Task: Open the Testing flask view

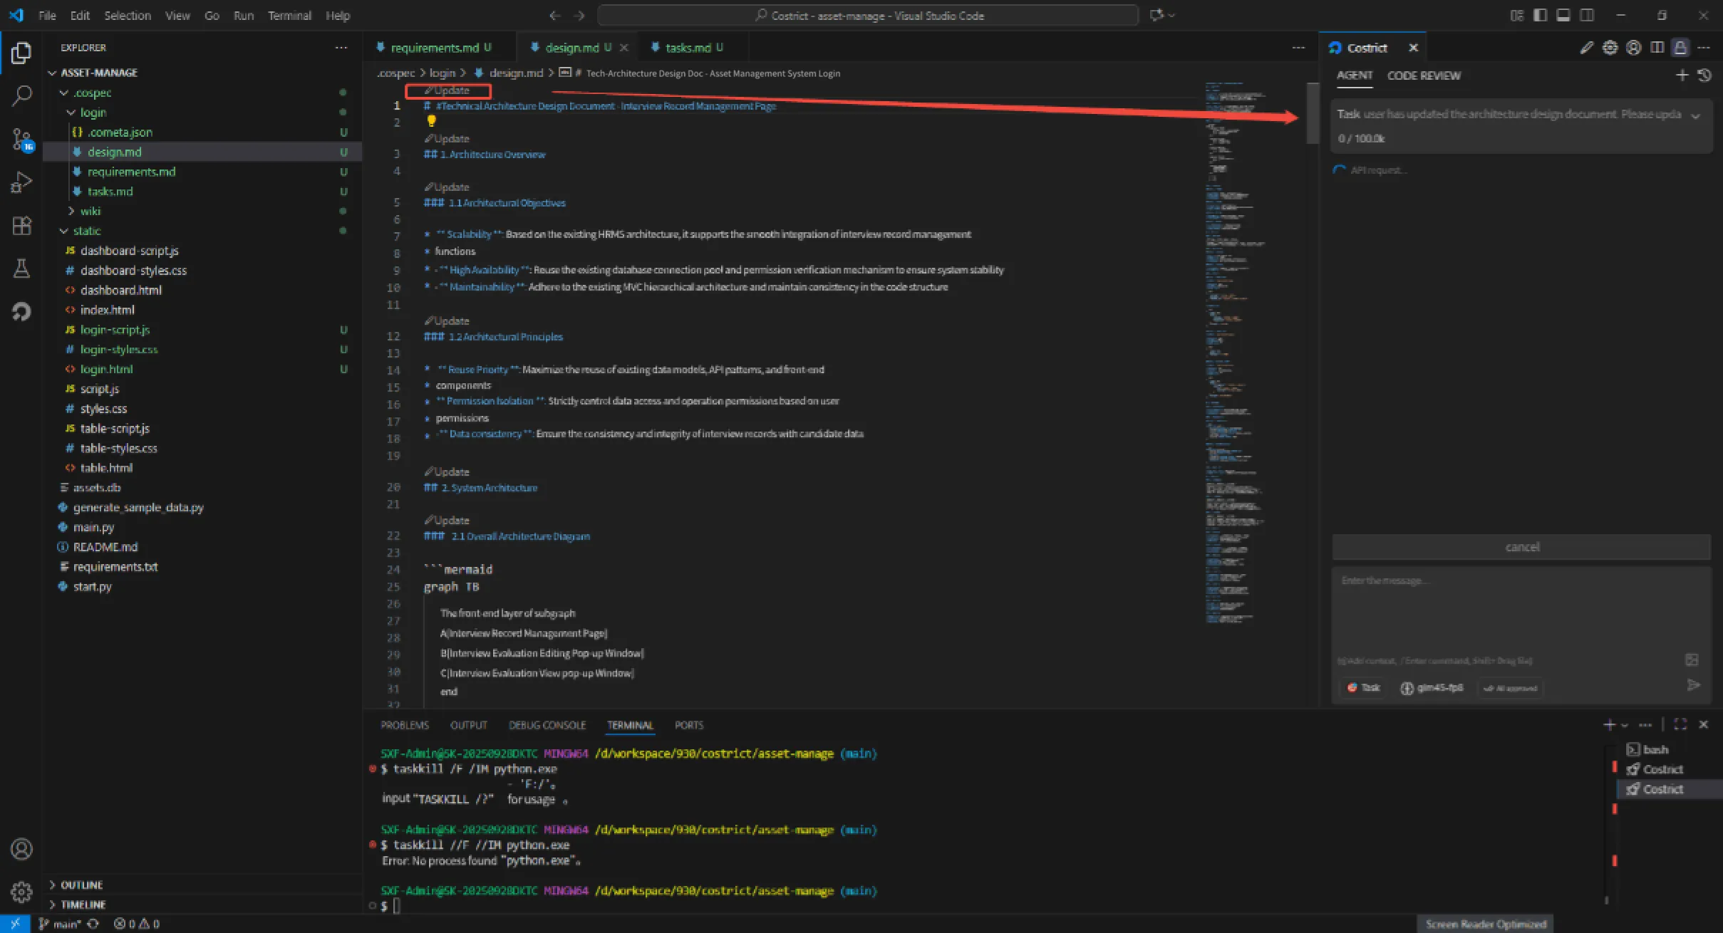Action: (x=21, y=268)
